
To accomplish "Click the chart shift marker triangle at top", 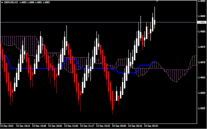I will click(157, 1).
